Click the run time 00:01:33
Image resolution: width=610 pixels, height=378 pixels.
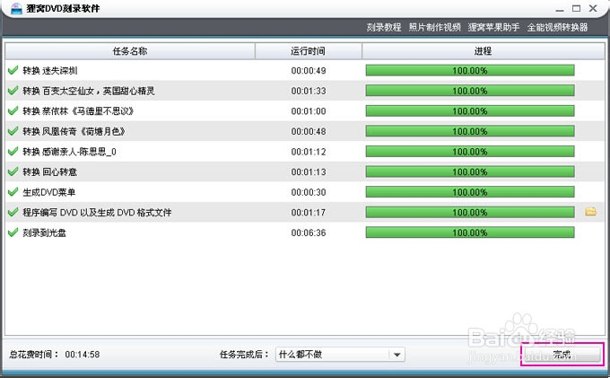tap(309, 91)
